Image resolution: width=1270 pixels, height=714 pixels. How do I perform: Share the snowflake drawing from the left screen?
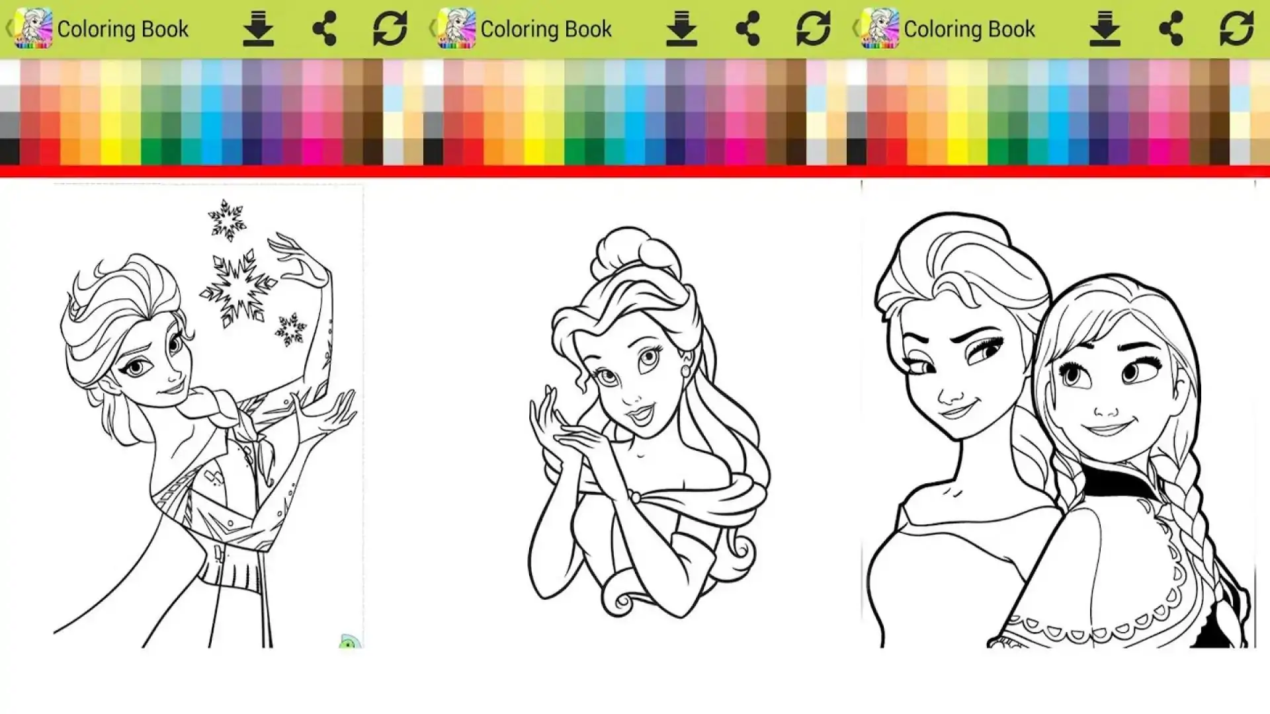click(324, 29)
